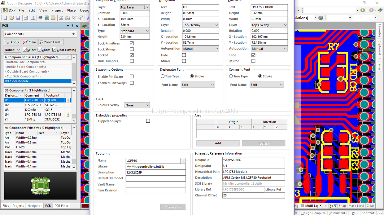Open the Place menu
Image resolution: width=384 pixels, height=215 pixels.
pos(71,10)
